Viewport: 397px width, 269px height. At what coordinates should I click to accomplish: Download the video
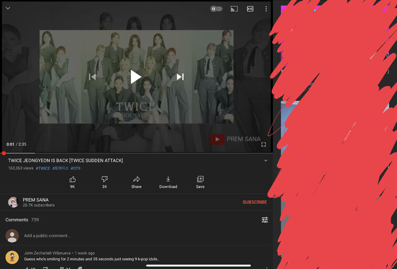(x=168, y=182)
